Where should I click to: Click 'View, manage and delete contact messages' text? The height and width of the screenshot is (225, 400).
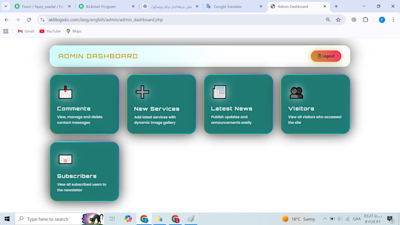[x=79, y=120]
